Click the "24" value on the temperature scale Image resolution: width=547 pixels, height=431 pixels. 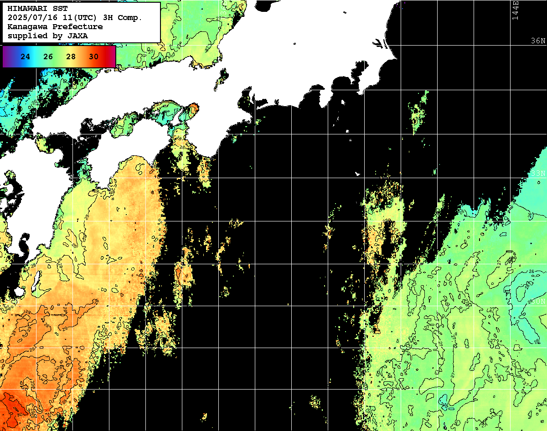[x=26, y=57]
